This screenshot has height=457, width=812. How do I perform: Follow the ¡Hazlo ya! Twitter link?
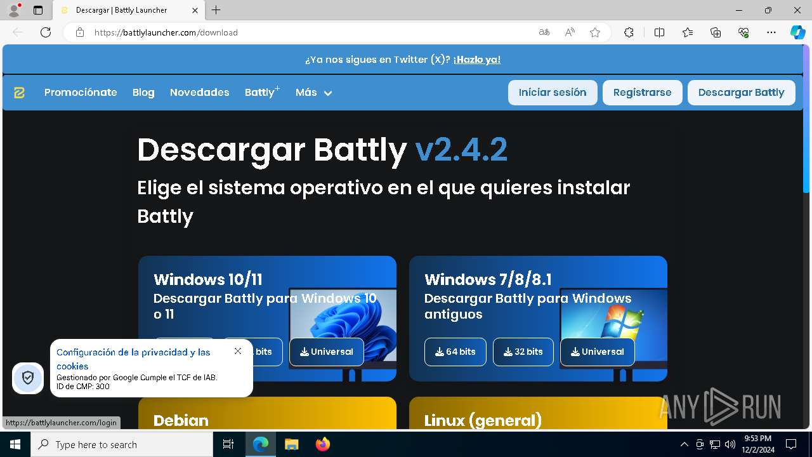click(476, 60)
